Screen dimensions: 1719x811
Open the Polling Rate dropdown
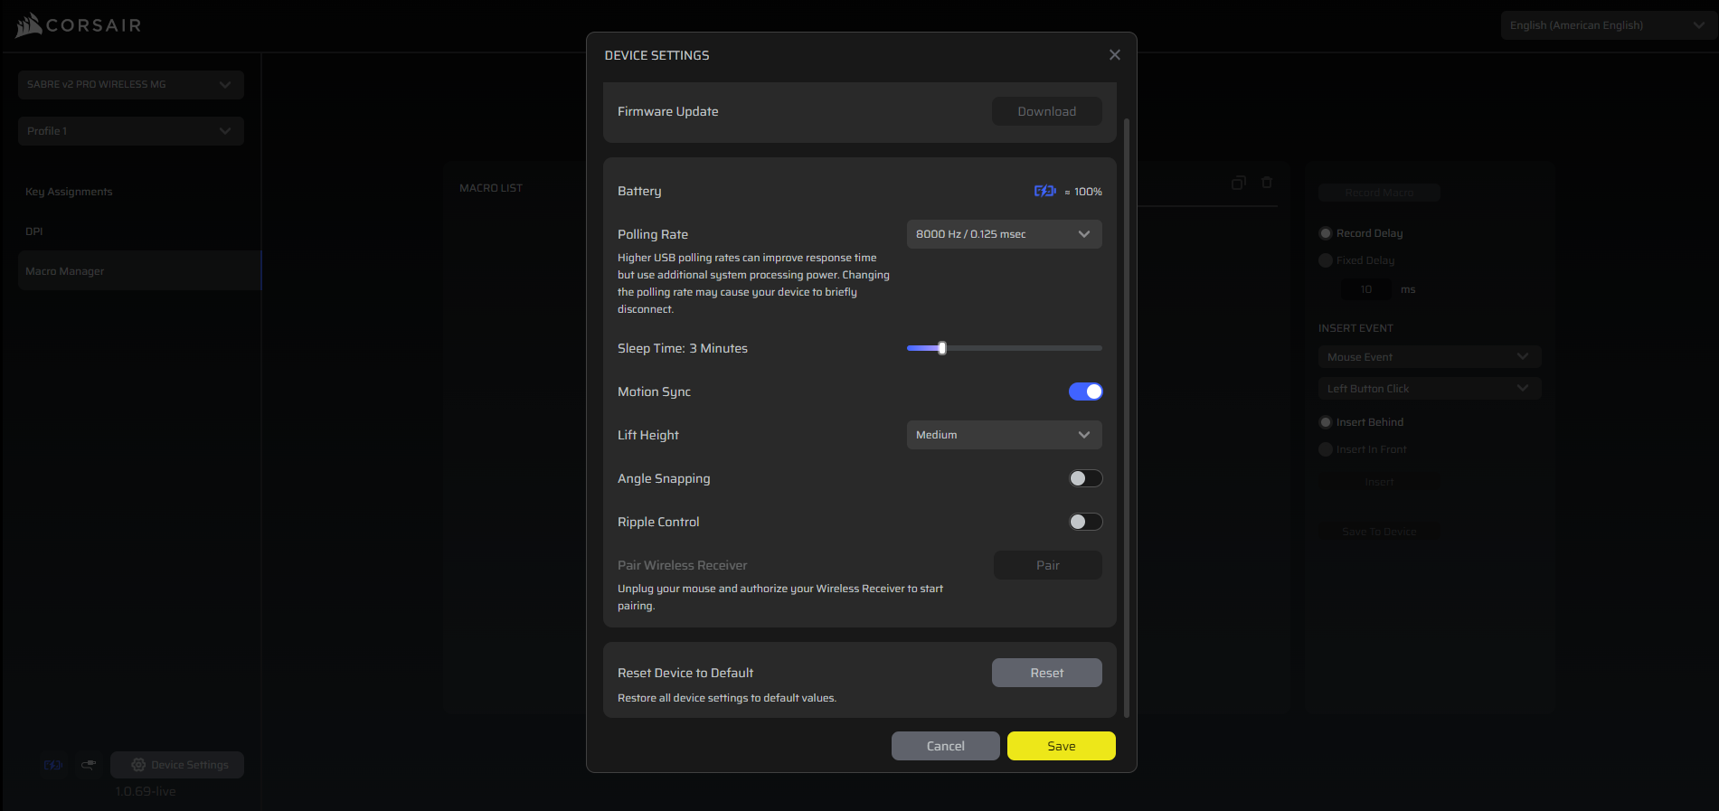[x=1004, y=234]
